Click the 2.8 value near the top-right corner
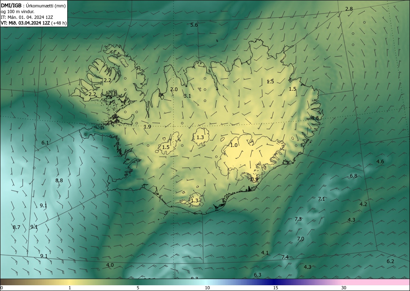The image size is (410, 291). click(349, 9)
